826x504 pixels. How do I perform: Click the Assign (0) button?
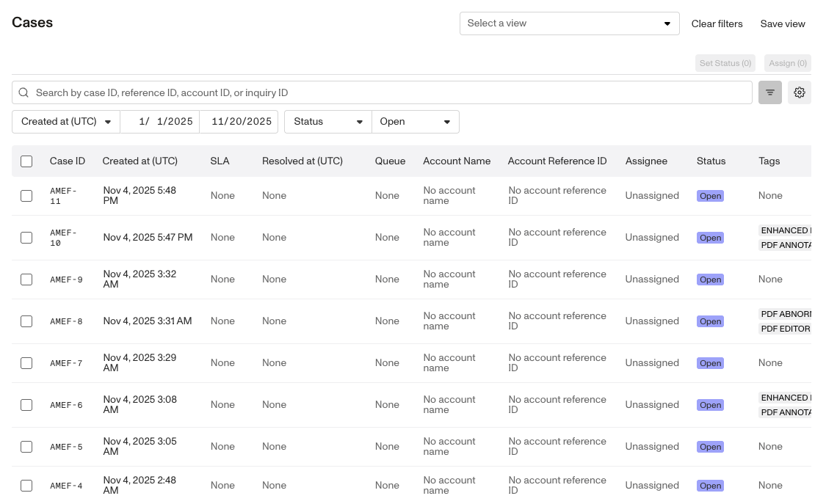pos(788,63)
